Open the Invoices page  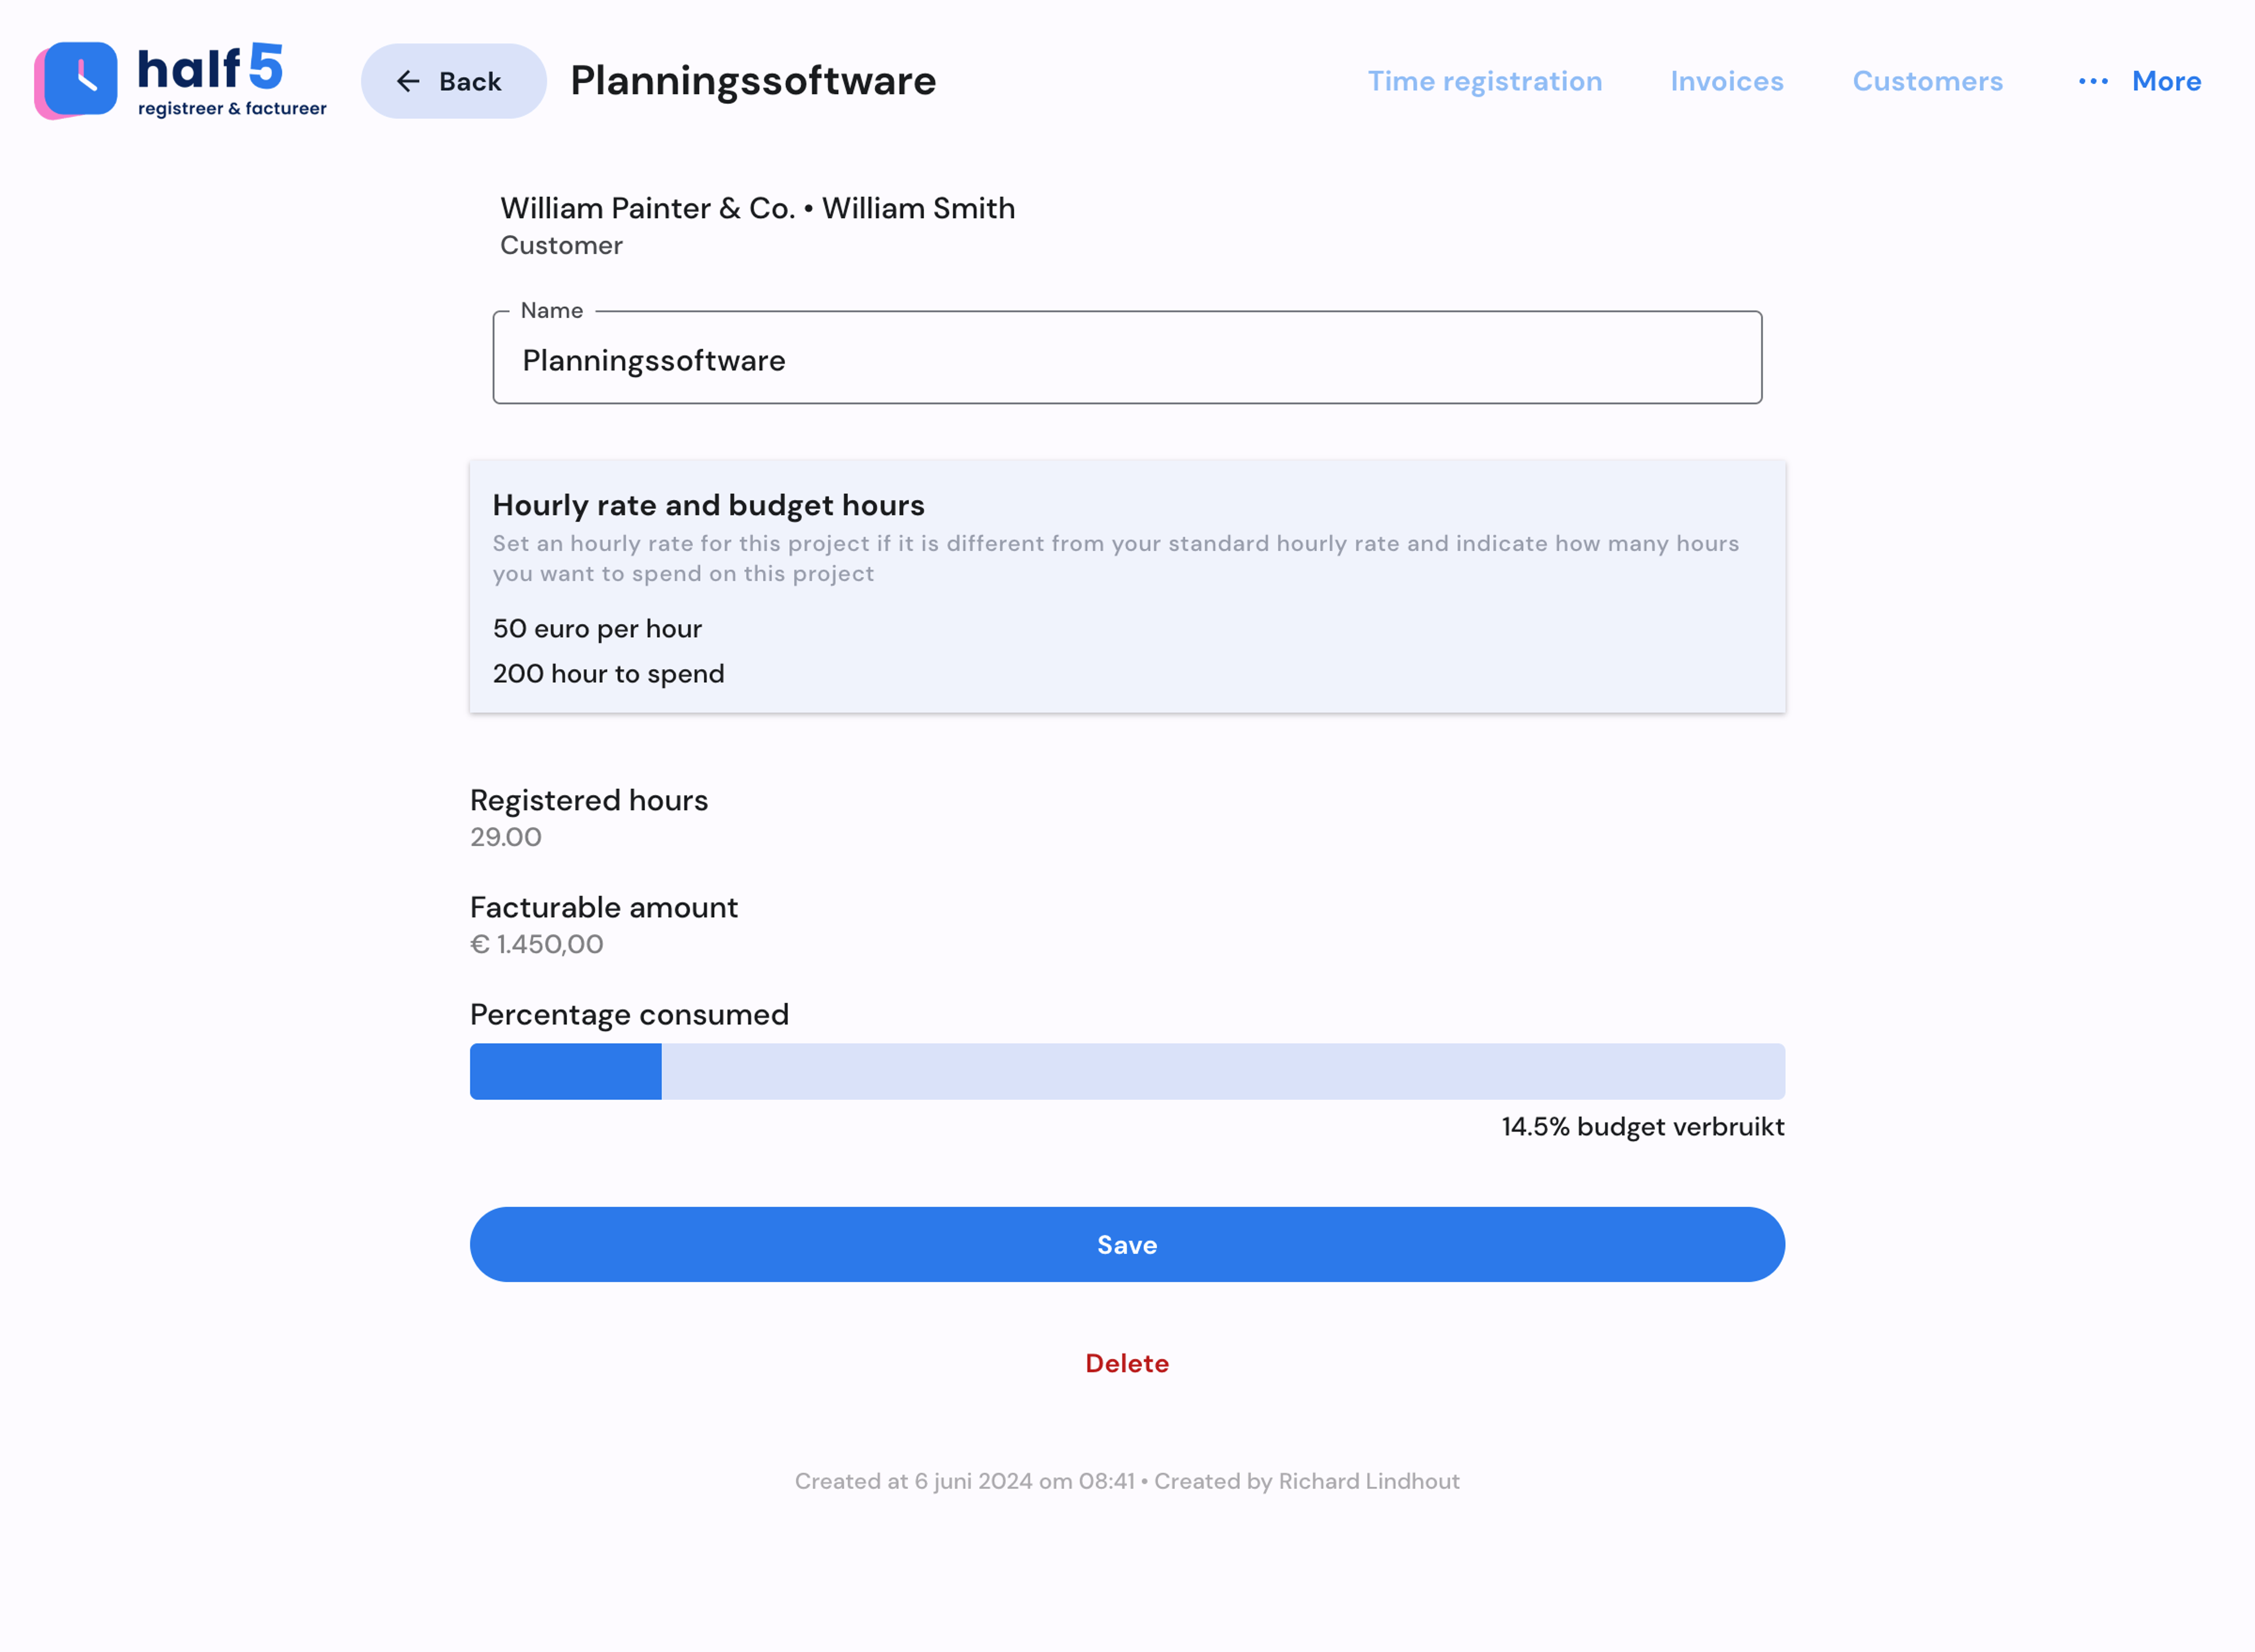(1726, 81)
